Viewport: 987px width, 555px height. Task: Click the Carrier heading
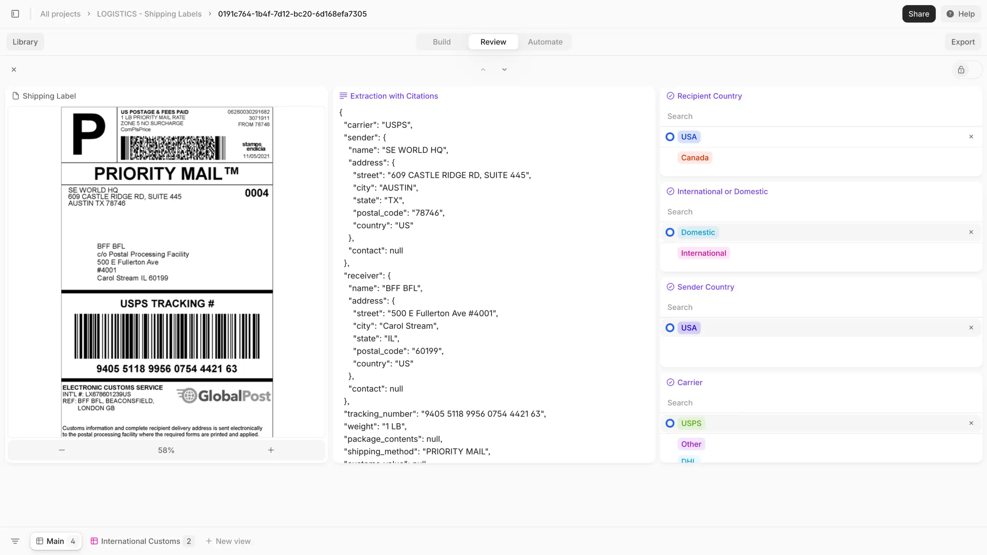coord(690,383)
